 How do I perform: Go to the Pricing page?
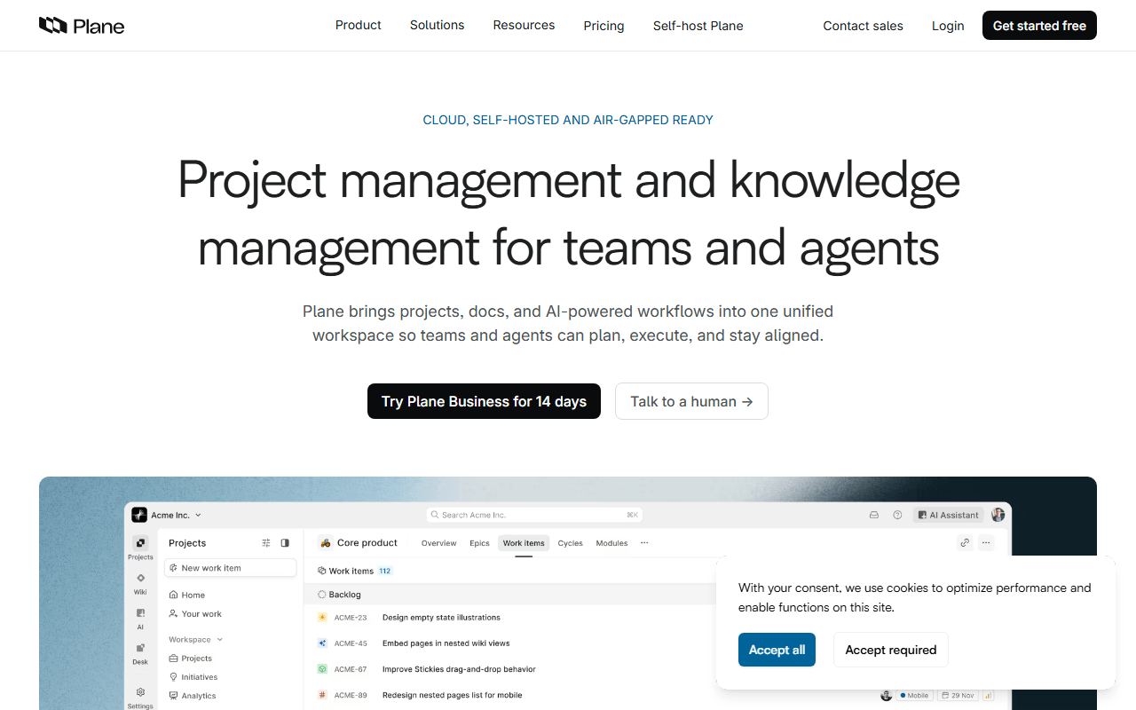604,26
